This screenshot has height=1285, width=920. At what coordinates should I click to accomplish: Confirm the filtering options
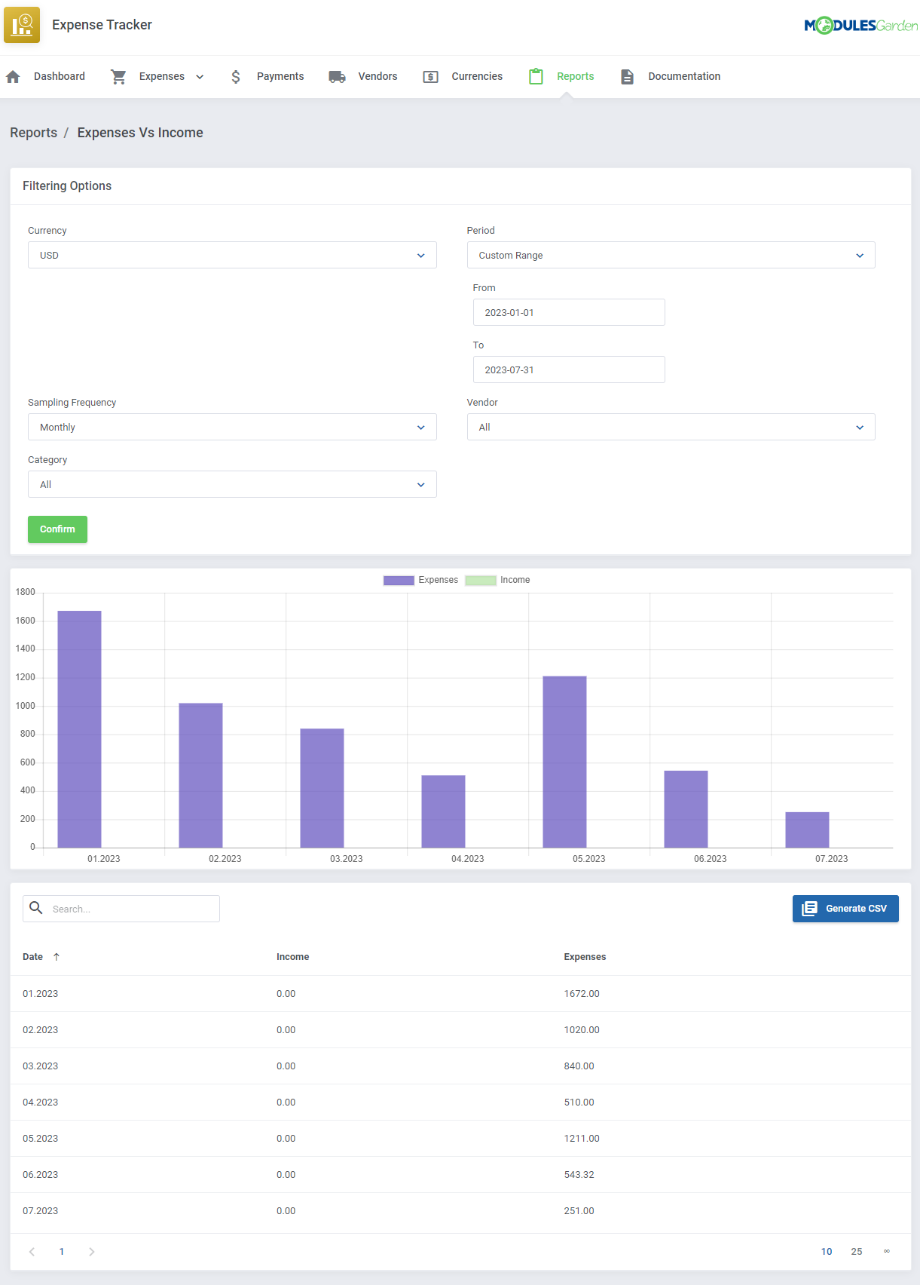pyautogui.click(x=57, y=529)
